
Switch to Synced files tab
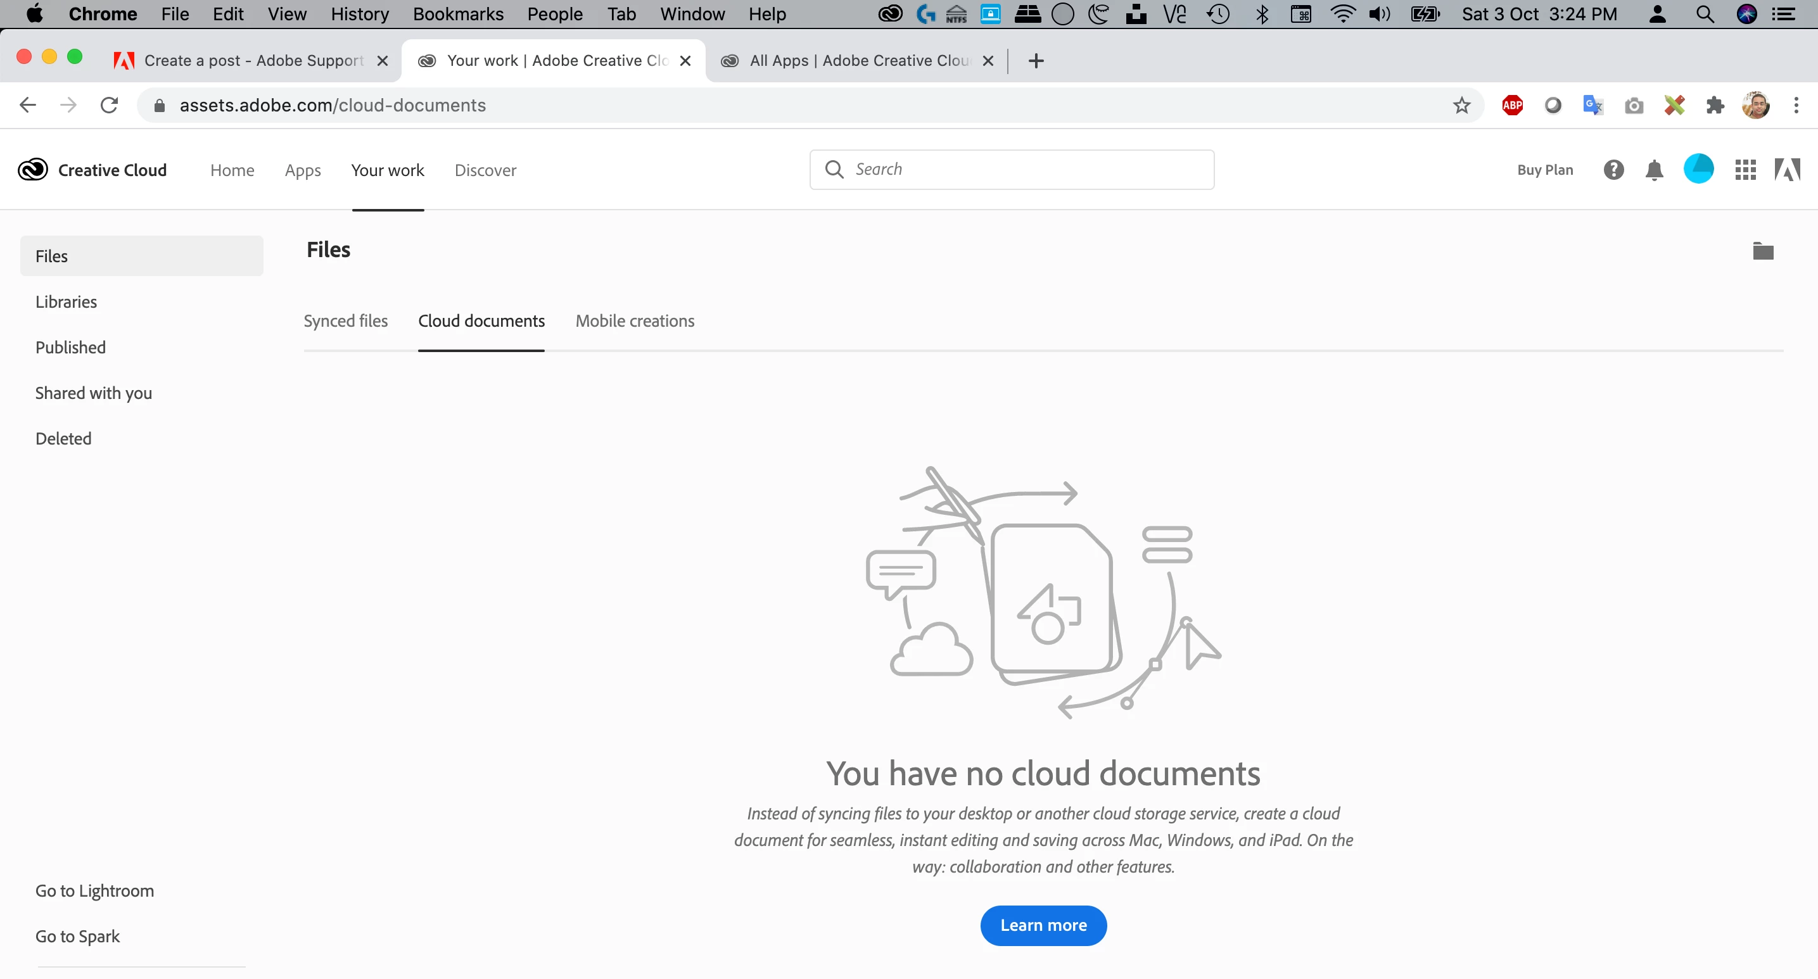pyautogui.click(x=346, y=322)
